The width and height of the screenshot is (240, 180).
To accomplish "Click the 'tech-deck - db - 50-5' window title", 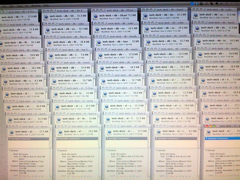I will pos(70,11).
